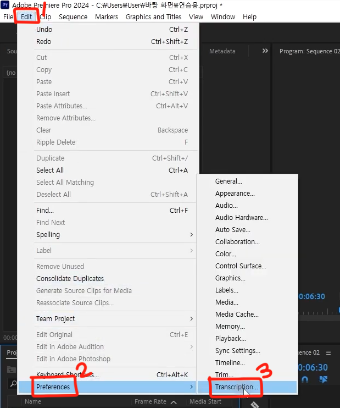
Task: Click the timeline panel 0:06:30 timecode
Action: click(313, 367)
